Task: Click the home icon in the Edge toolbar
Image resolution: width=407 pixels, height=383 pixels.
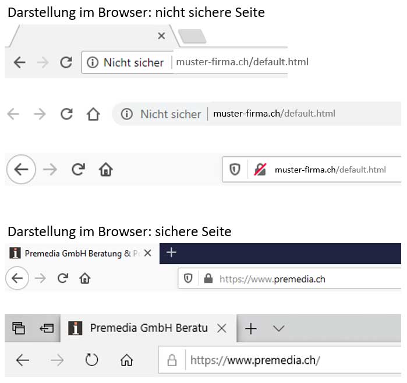Action: (126, 360)
